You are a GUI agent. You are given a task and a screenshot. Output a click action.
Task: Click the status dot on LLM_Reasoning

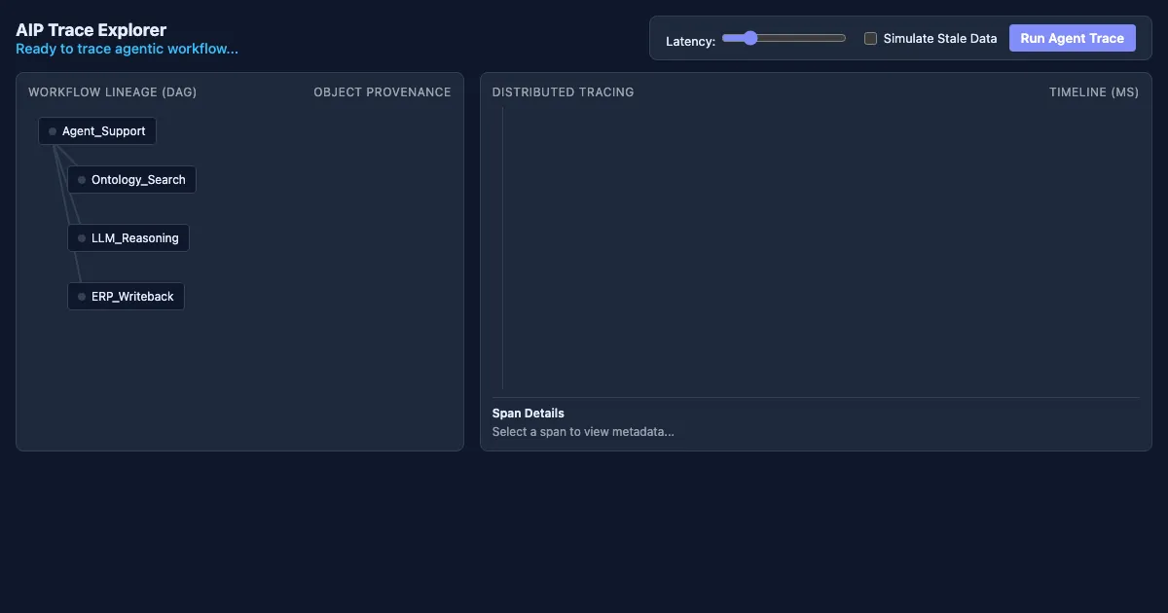click(x=82, y=238)
